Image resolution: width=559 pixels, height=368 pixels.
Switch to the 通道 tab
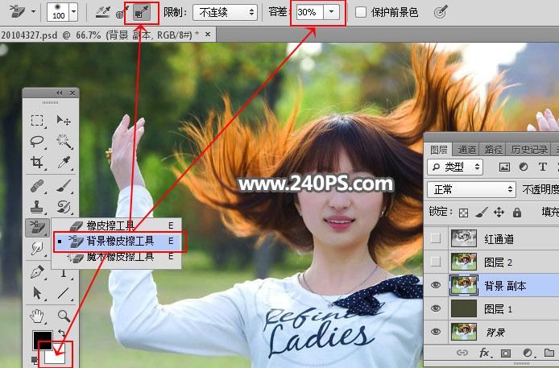[466, 149]
